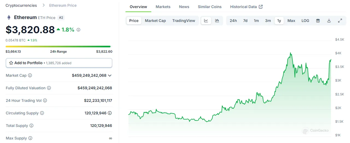Download the chart data
Screen dimensions: 350x143
click(329, 21)
